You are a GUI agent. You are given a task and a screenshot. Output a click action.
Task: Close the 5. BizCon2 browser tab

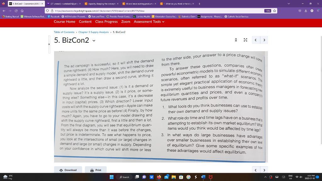pos(42,4)
